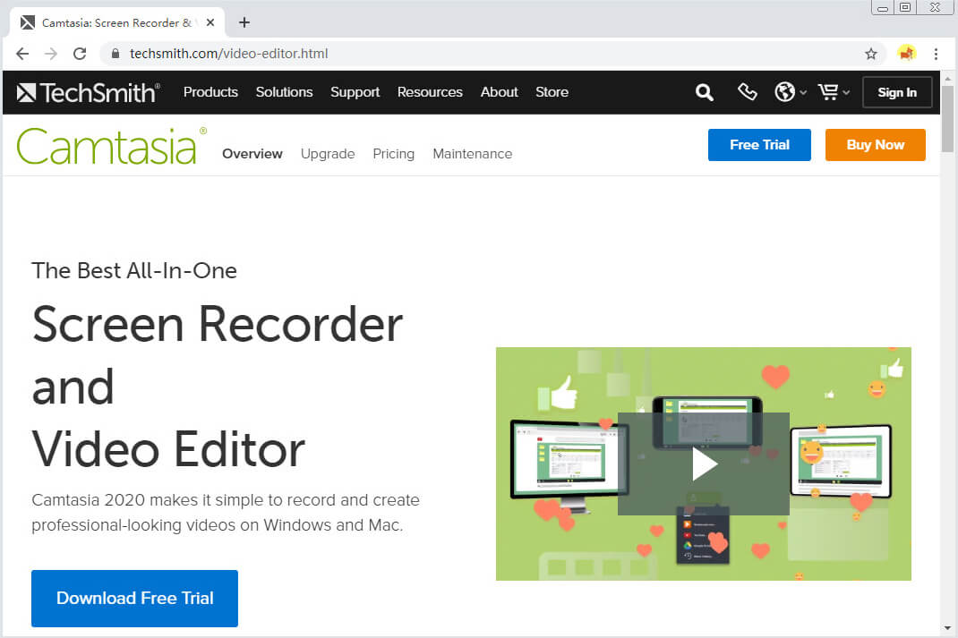Click the "Camtasia 2020 makes it simple" paragraph

point(226,512)
